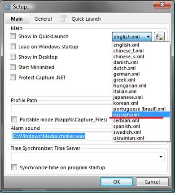Select dutch.xml in dropdown list
Viewport: 175px width, 193px height.
pos(141,68)
